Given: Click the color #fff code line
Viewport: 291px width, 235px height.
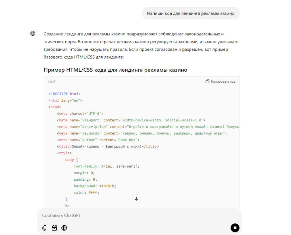Looking at the screenshot, I should coord(86,193).
